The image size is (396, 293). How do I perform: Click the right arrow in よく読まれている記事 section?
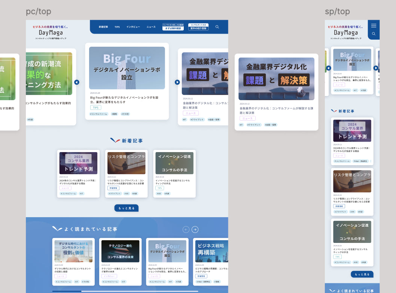[x=195, y=229]
